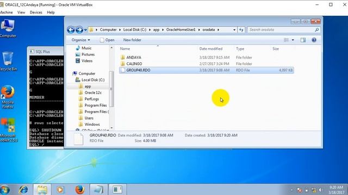The width and height of the screenshot is (348, 195).
Task: Select the Mozilla Firefox desktop shortcut
Action: coord(8,97)
